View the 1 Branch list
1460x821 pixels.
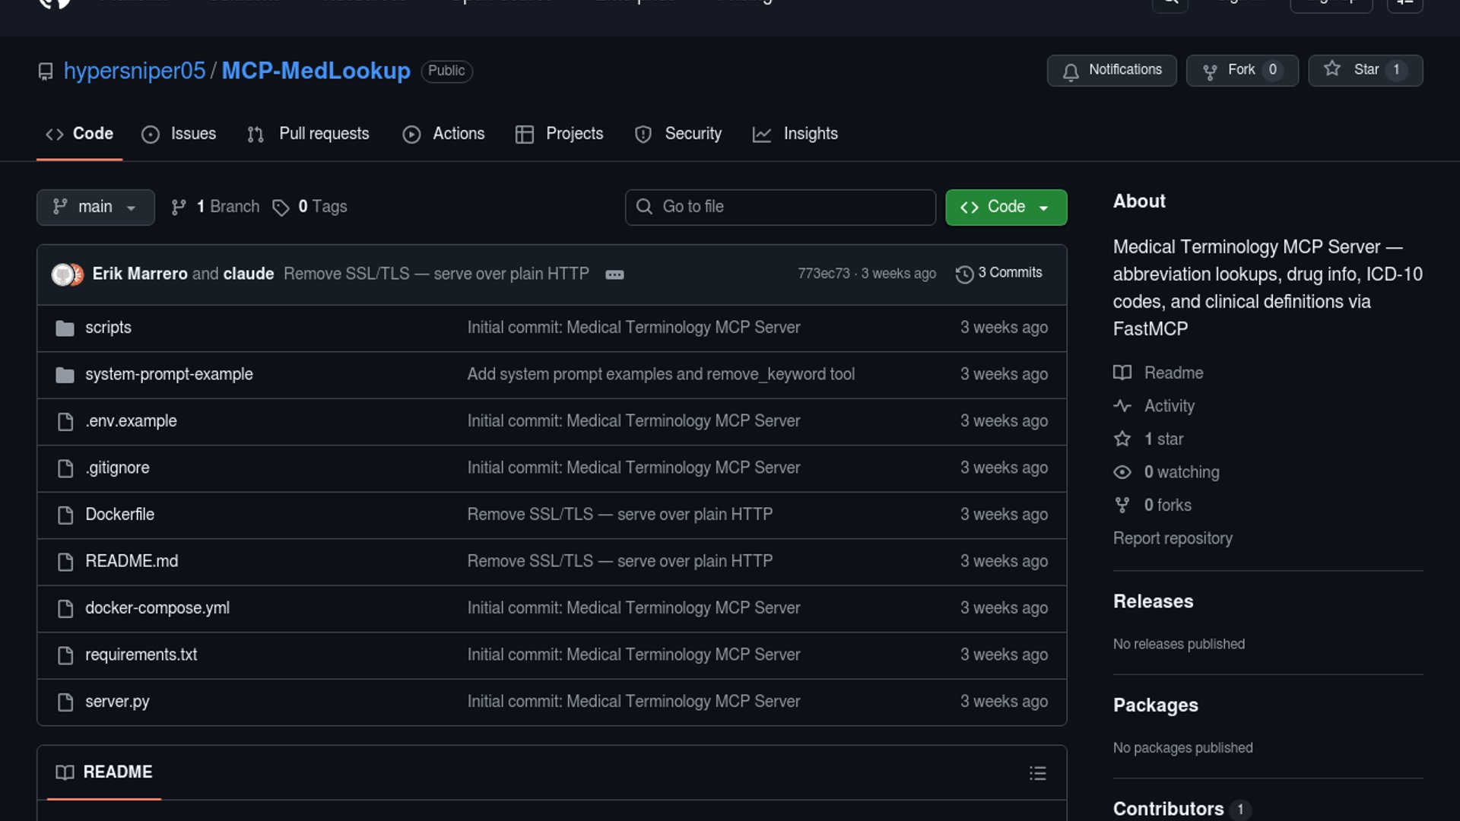(227, 207)
